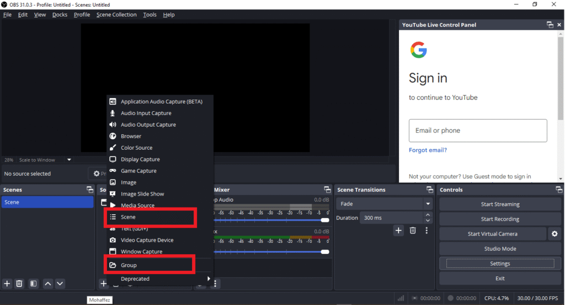Image resolution: width=565 pixels, height=305 pixels.
Task: Open the Edit menu
Action: (x=23, y=15)
